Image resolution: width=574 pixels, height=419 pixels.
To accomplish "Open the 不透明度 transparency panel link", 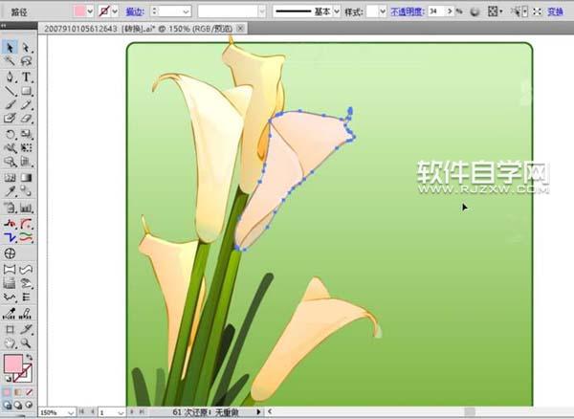I will click(408, 11).
